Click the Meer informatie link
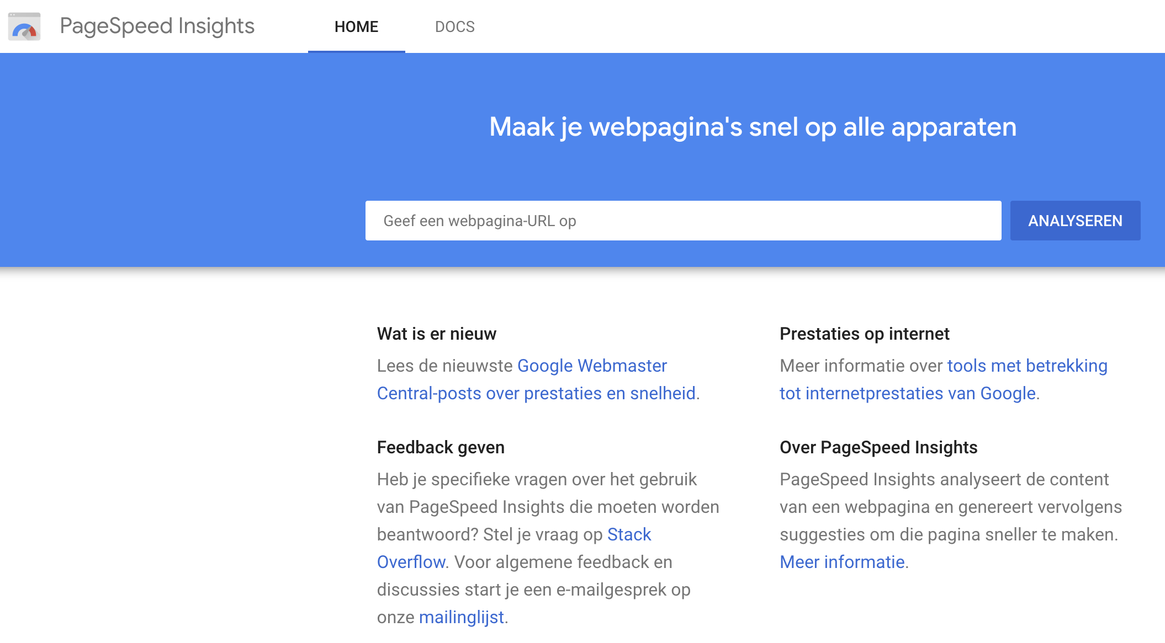This screenshot has width=1165, height=643. [x=842, y=562]
